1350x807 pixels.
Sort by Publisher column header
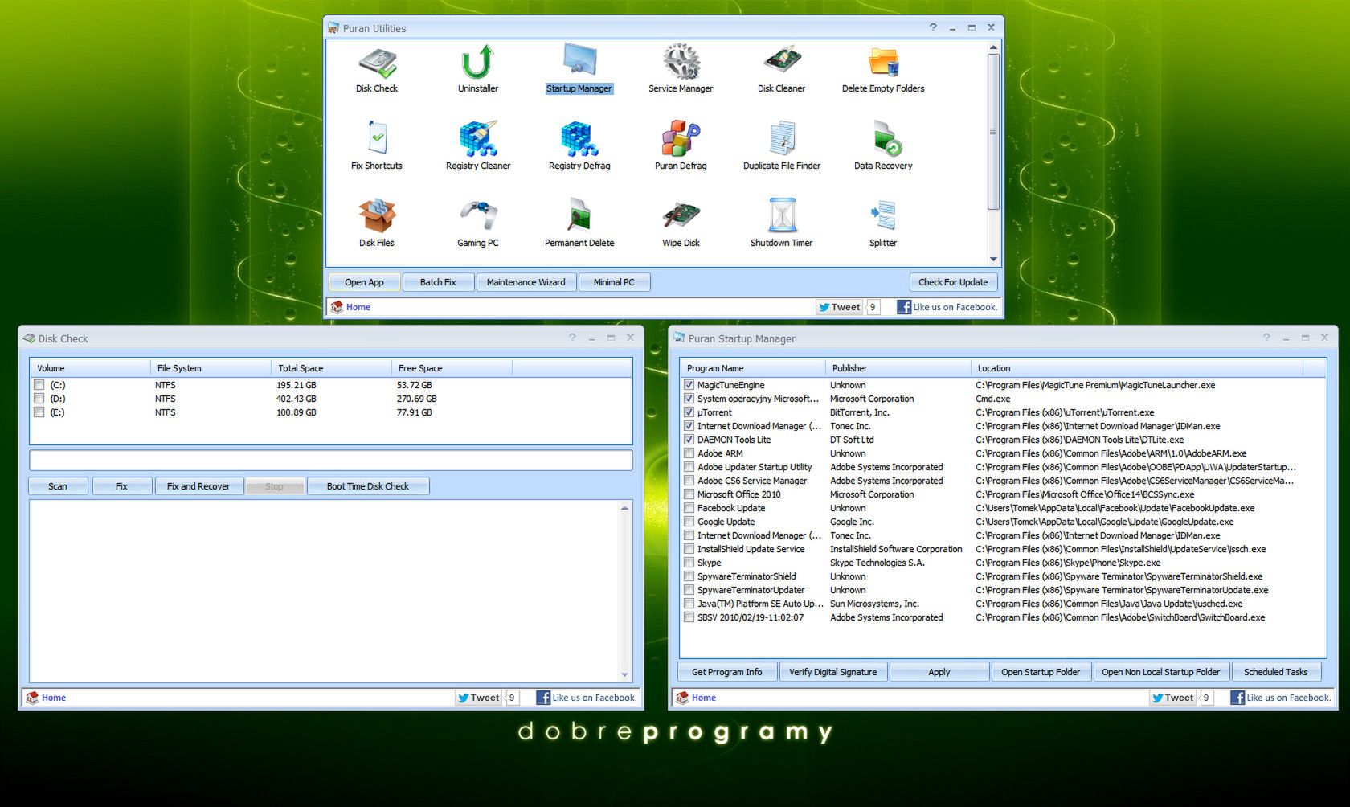(898, 368)
